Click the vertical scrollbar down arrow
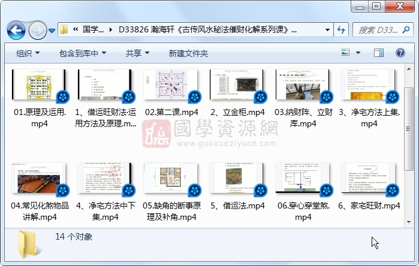419x266 pixels. tap(409, 219)
